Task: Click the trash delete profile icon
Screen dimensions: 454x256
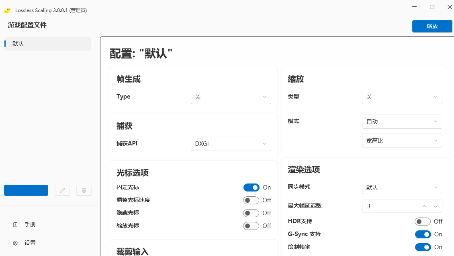Action: pyautogui.click(x=84, y=190)
